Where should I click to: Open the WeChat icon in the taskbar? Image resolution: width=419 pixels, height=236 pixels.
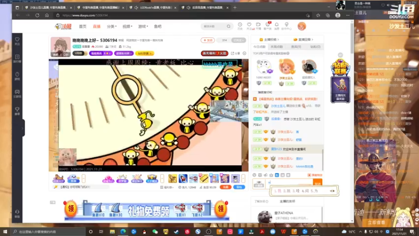[x=155, y=231]
